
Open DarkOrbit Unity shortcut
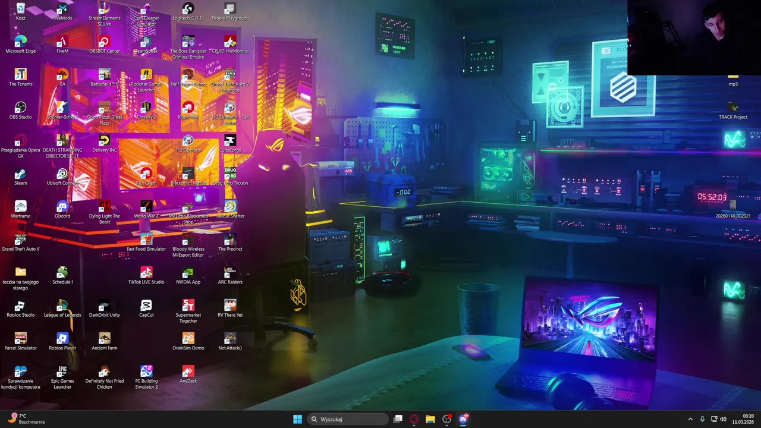pos(104,308)
